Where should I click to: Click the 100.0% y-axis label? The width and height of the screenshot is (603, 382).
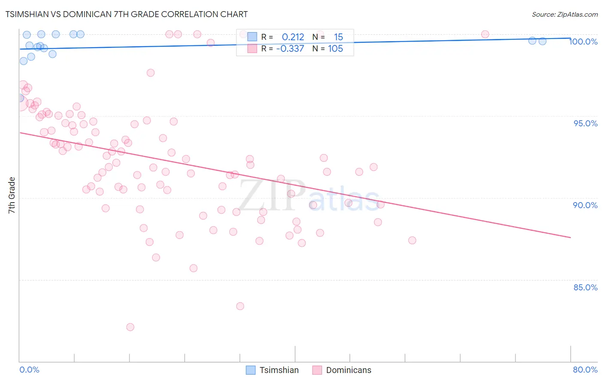pyautogui.click(x=583, y=42)
